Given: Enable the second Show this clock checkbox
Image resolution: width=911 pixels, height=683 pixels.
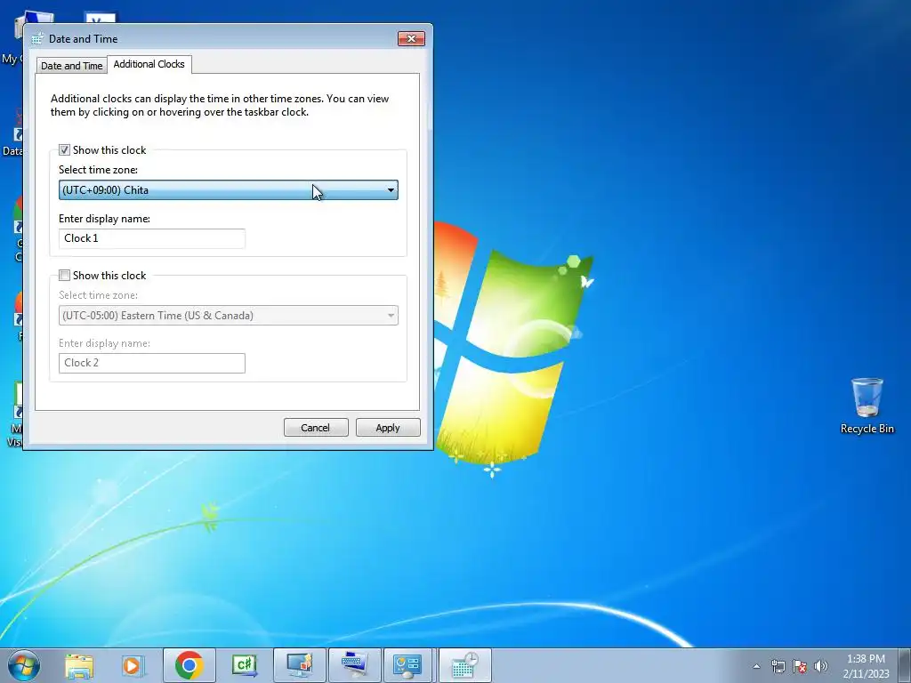Looking at the screenshot, I should pos(64,276).
